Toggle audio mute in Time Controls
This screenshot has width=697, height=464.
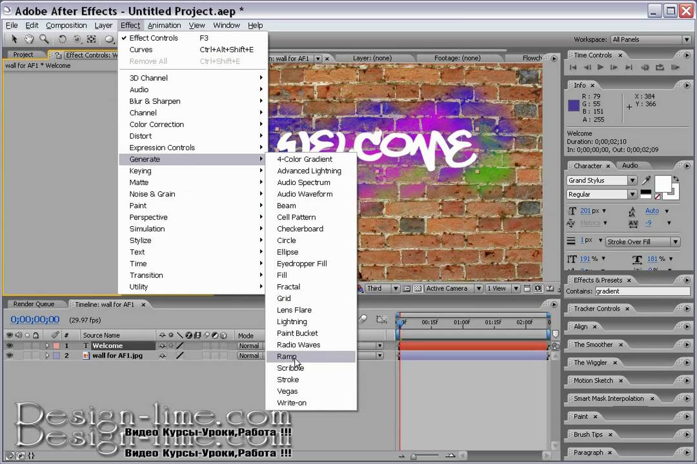[645, 68]
